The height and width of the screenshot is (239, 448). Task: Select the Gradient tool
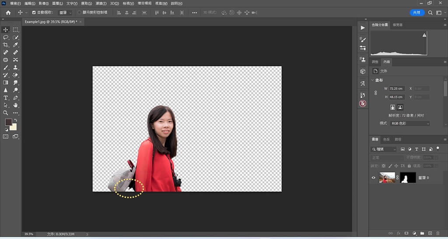coord(5,82)
